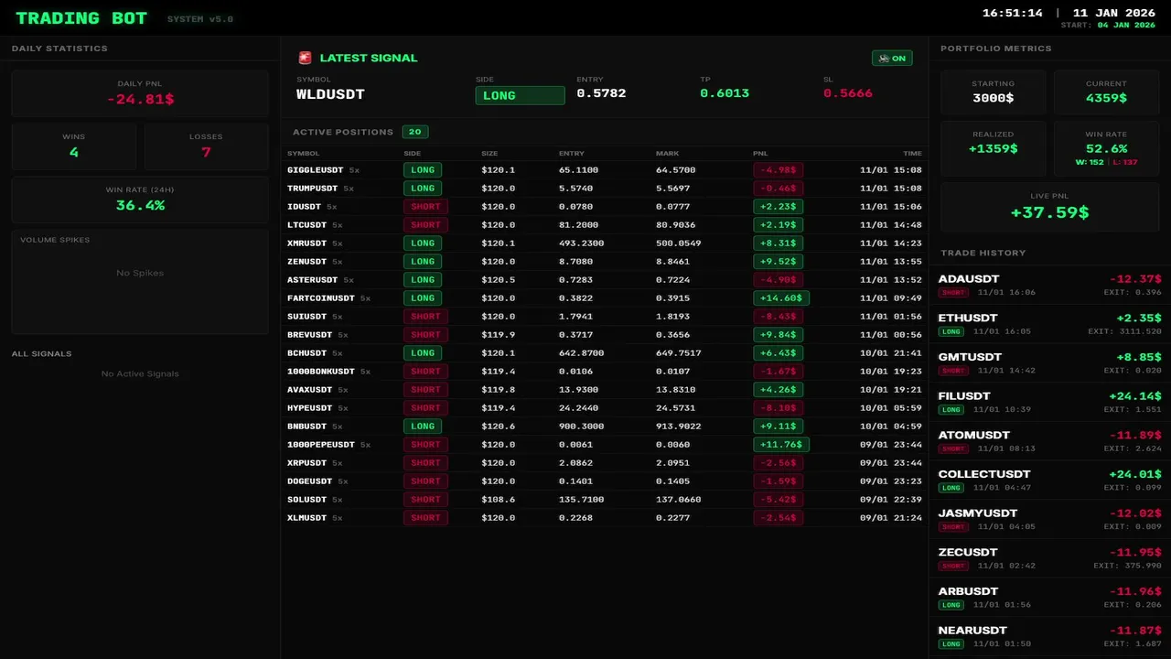Click the -11.89$ result for ATOMUSDT trade
1171x659 pixels.
click(x=1135, y=435)
